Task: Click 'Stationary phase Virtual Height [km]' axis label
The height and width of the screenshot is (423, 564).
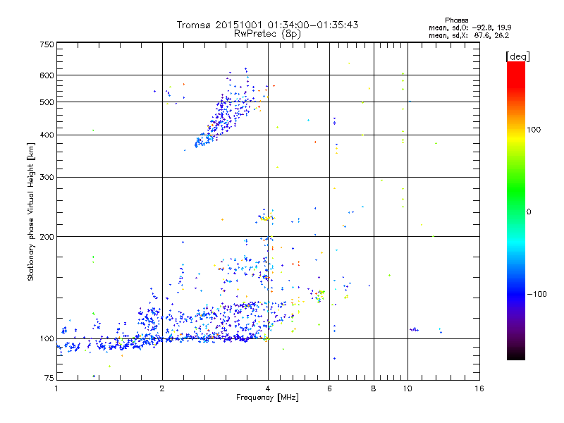Action: coord(31,212)
